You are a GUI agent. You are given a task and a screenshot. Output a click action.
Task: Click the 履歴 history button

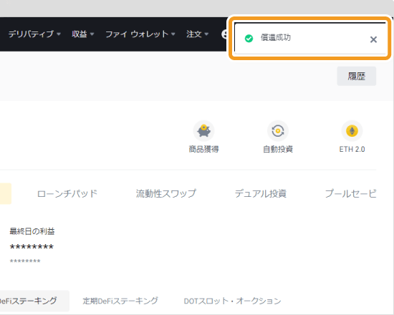[356, 76]
